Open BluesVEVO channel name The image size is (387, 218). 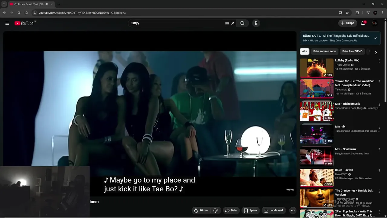point(341,174)
